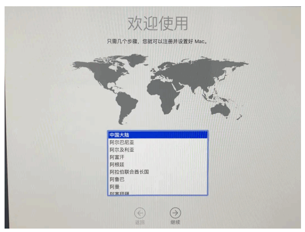
Task: Click the 欢迎使用 welcome heading
Action: coord(158,23)
